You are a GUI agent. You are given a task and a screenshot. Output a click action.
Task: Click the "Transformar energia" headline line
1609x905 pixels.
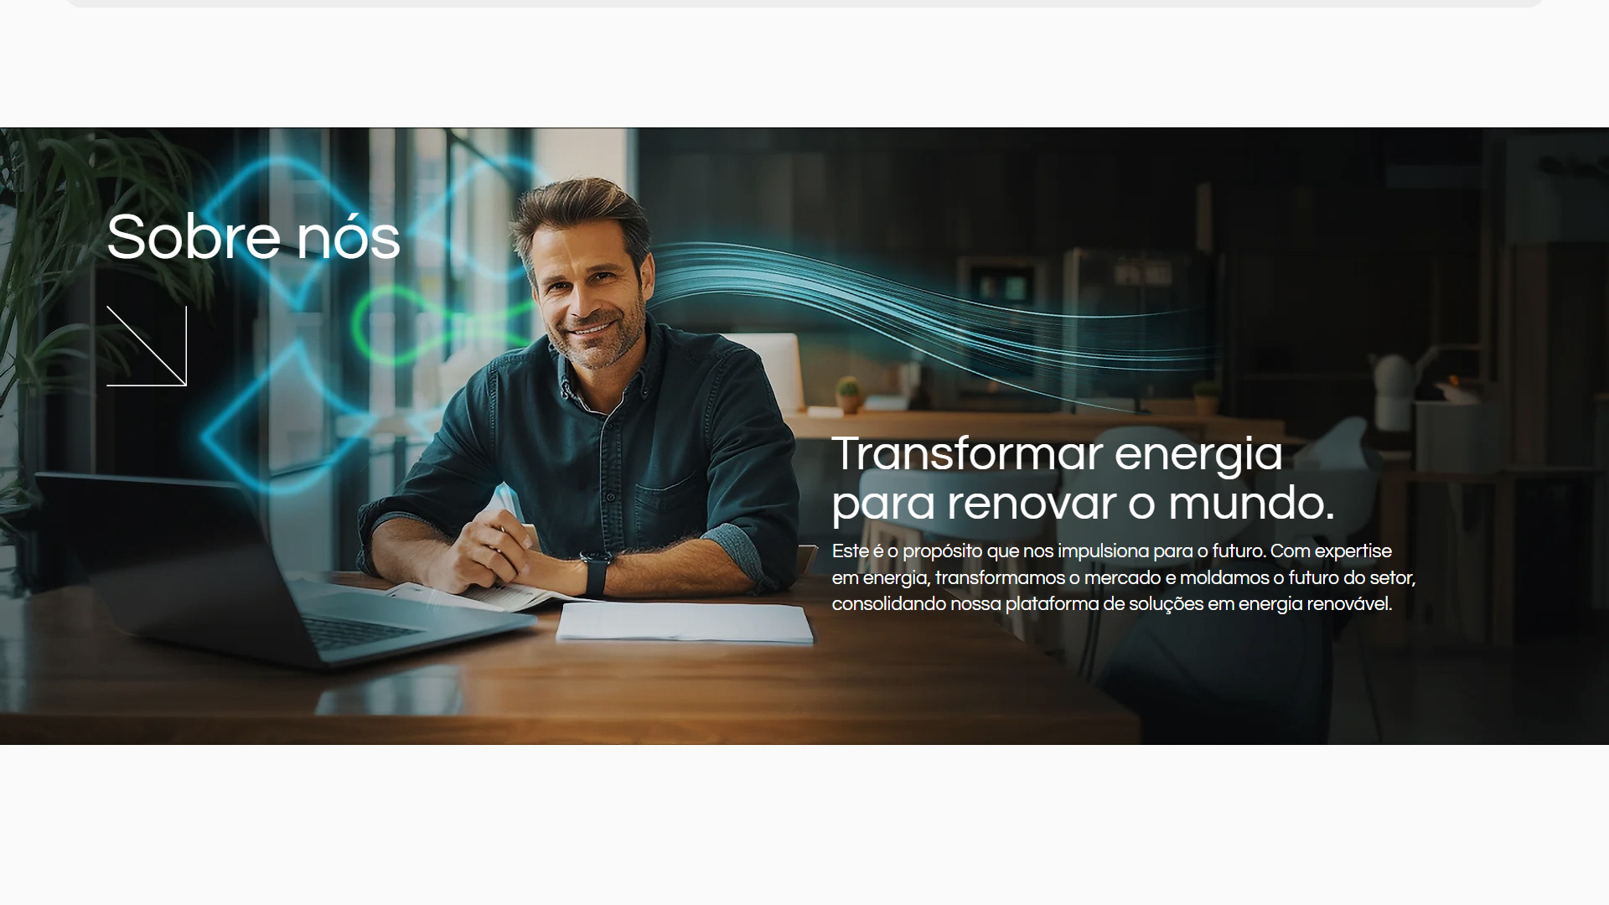1057,453
